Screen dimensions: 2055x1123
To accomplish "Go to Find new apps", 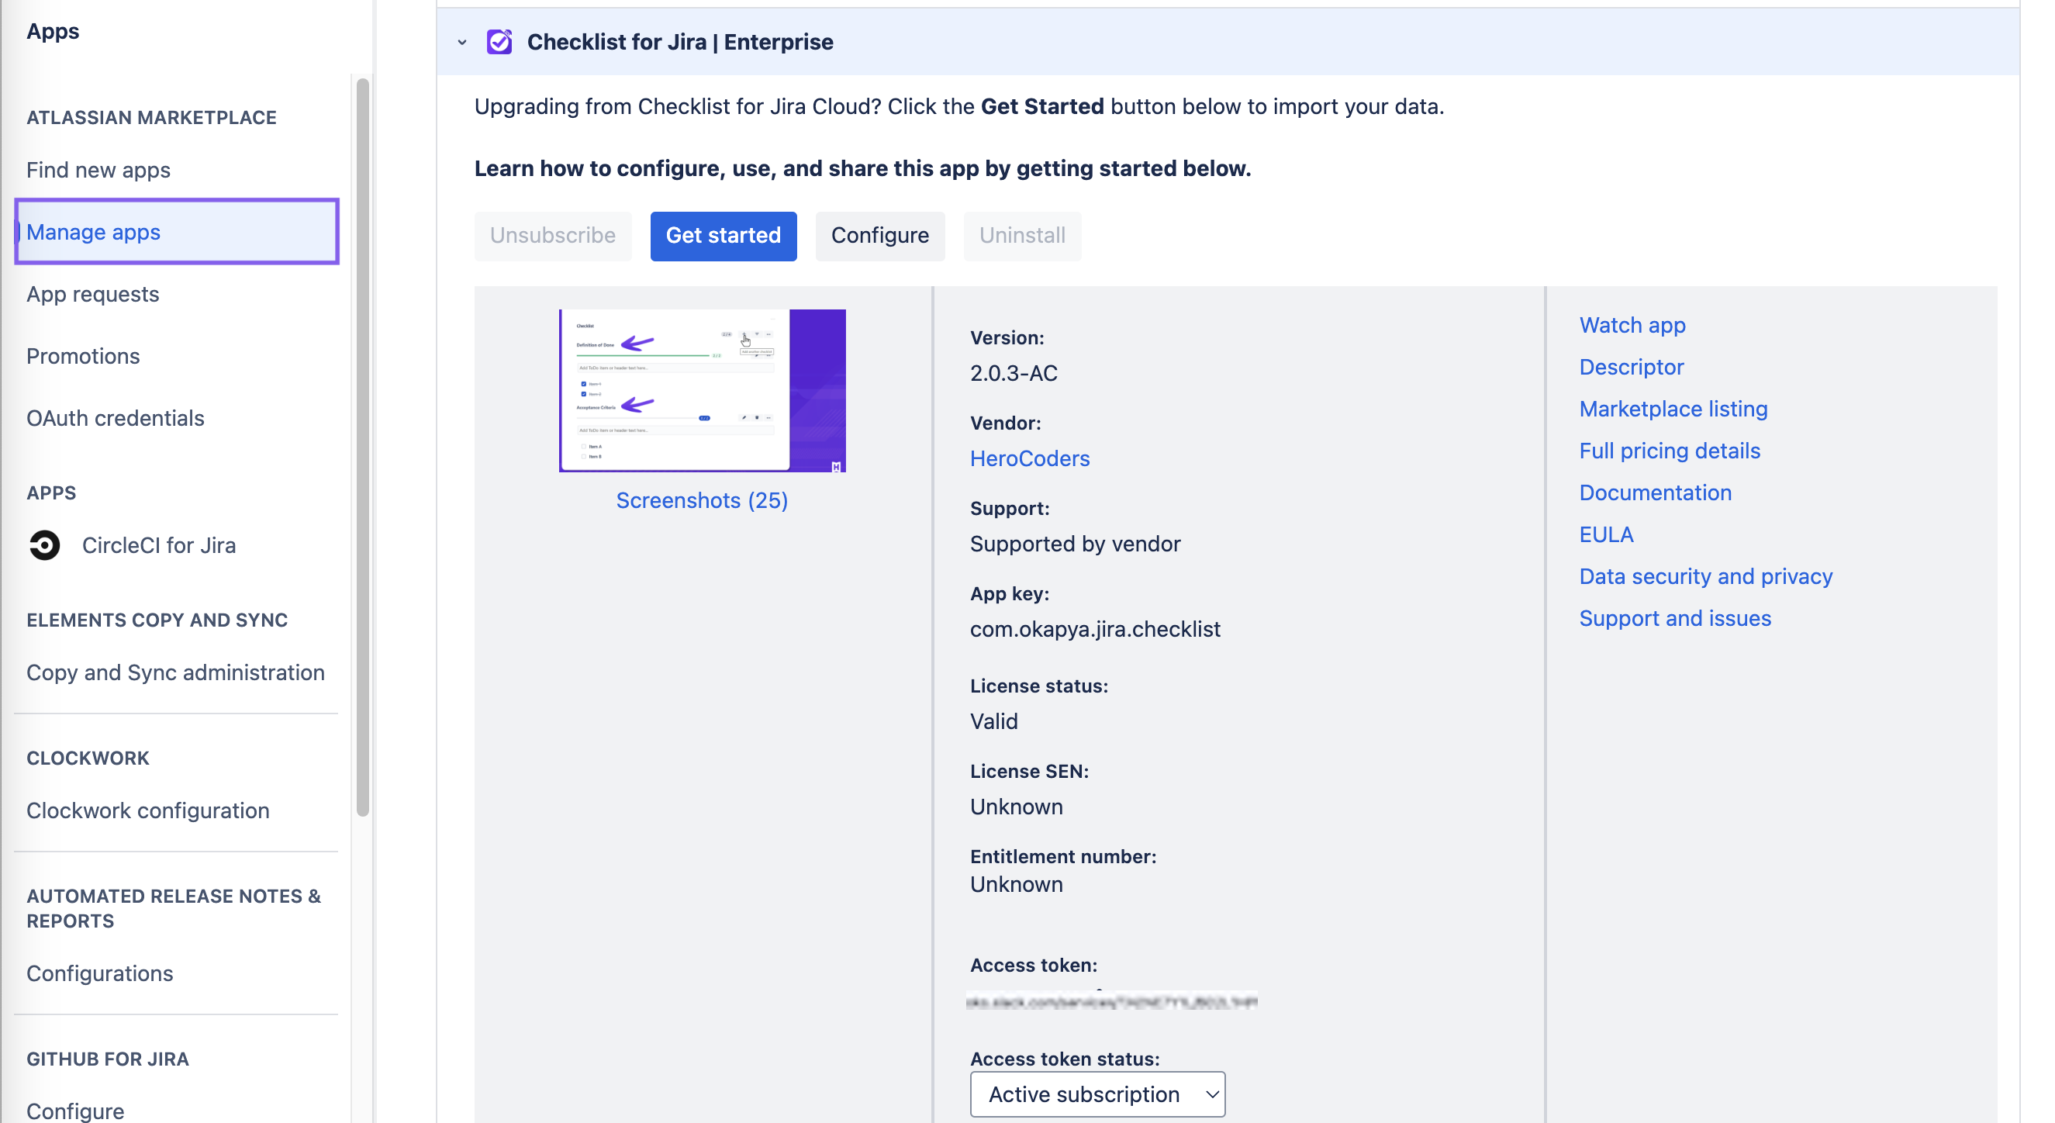I will (x=98, y=170).
